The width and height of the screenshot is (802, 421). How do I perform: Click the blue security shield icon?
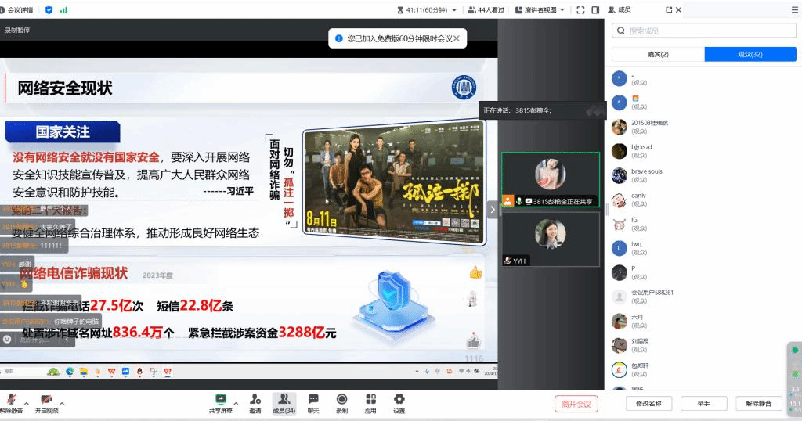coord(49,9)
